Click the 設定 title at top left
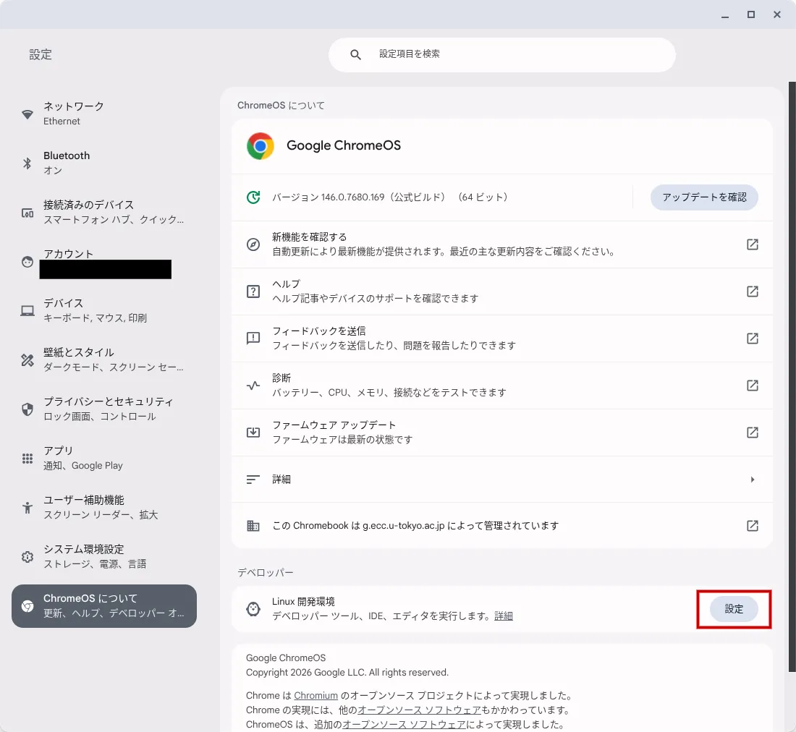Image resolution: width=796 pixels, height=732 pixels. pyautogui.click(x=41, y=54)
